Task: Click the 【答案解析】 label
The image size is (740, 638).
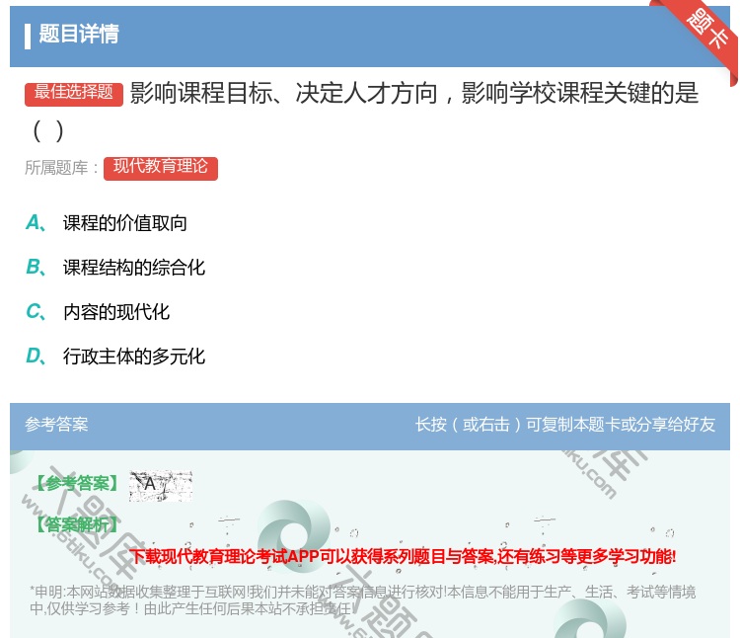Action: 77,524
